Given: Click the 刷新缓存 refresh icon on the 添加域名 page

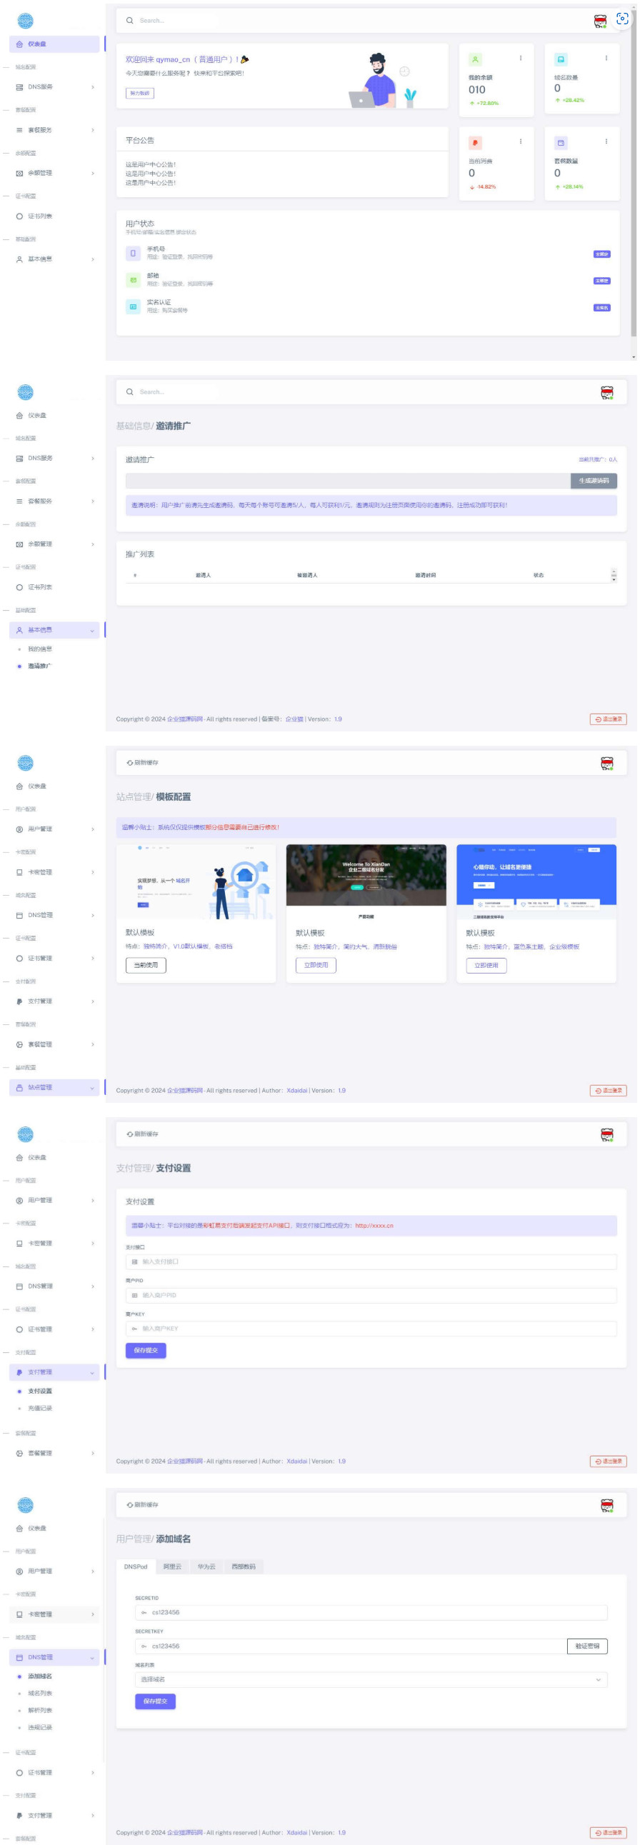Looking at the screenshot, I should (x=129, y=1505).
